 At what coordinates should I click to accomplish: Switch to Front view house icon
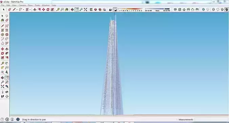point(184,9)
